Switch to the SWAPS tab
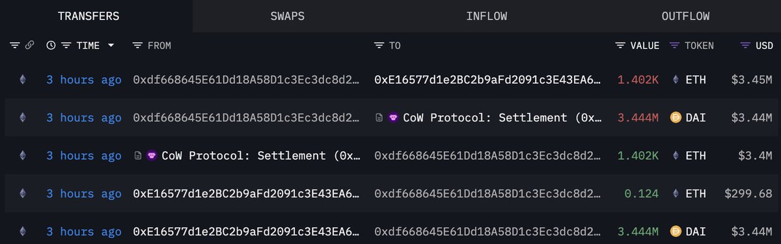The height and width of the screenshot is (244, 781). point(288,16)
